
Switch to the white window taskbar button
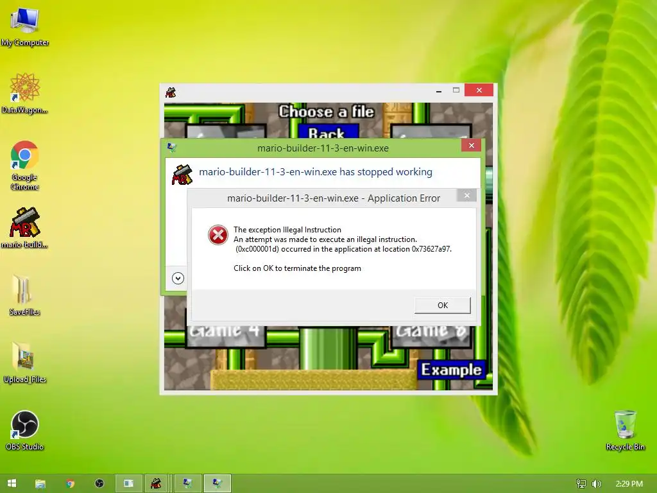pos(128,483)
